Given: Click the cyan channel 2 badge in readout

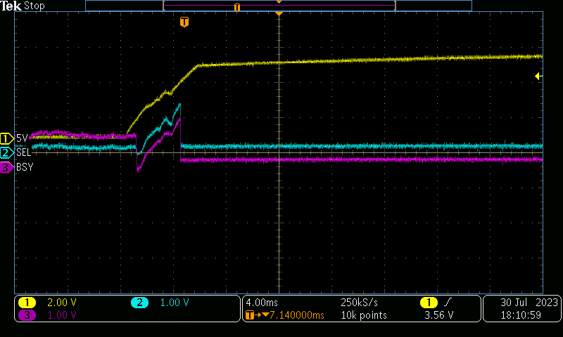Looking at the screenshot, I should (x=139, y=303).
